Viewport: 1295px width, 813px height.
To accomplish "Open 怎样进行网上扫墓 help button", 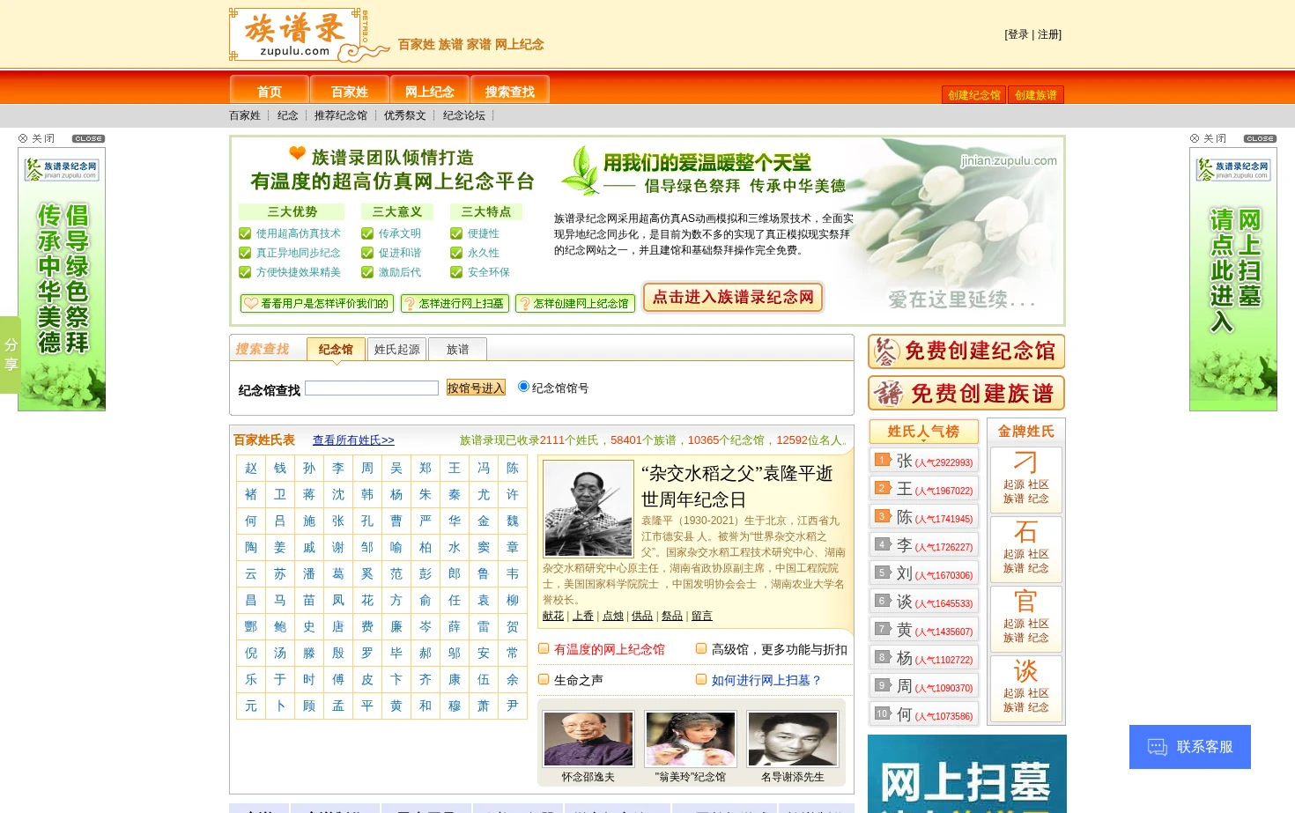I will click(453, 303).
